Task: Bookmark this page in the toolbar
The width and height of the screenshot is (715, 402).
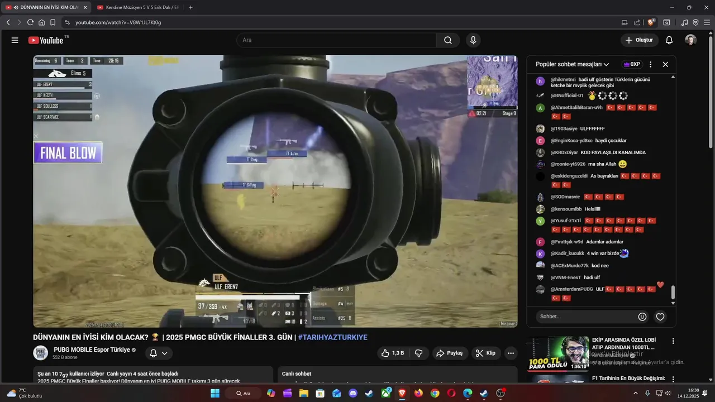Action: point(53,22)
